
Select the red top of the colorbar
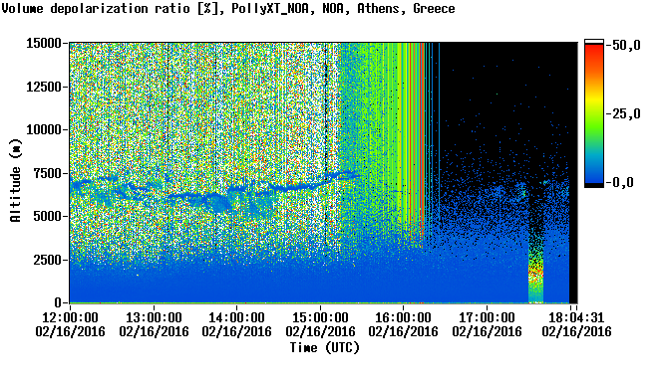coord(594,53)
